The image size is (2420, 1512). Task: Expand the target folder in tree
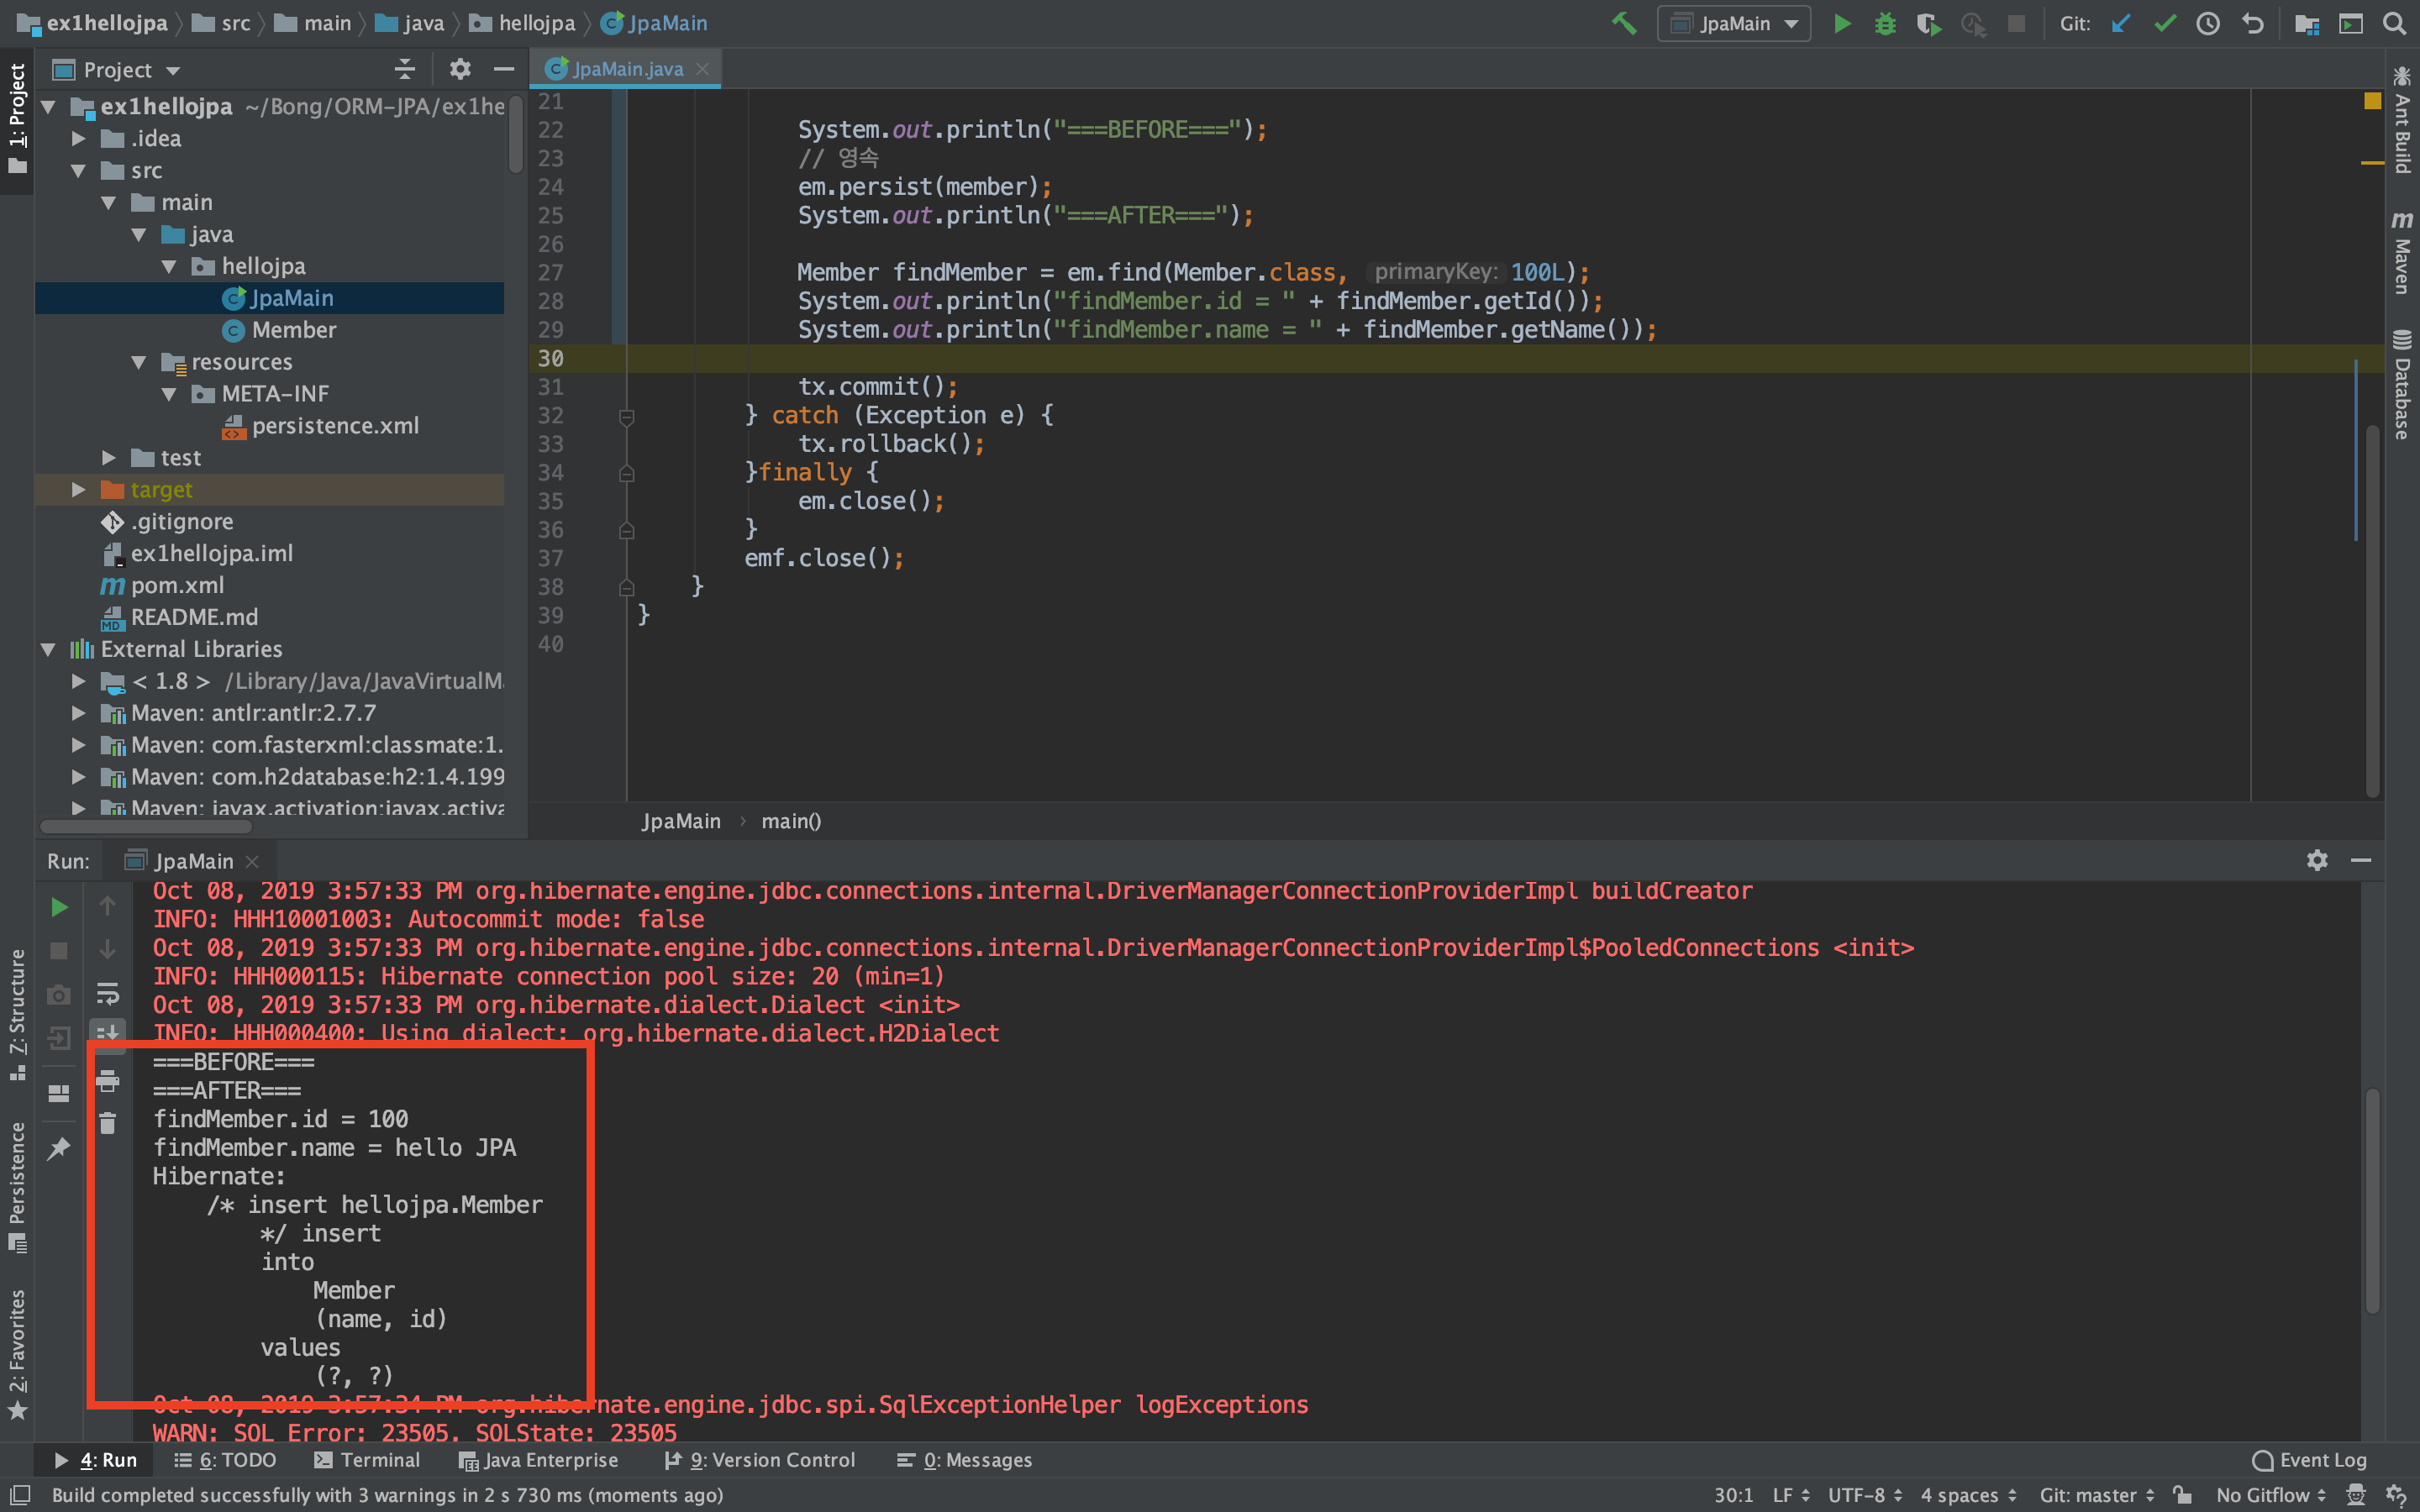(78, 489)
